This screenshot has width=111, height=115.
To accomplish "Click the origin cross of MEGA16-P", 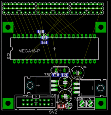I will (x=55, y=49).
